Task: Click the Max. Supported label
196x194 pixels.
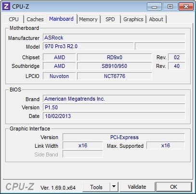Action: click(125, 146)
